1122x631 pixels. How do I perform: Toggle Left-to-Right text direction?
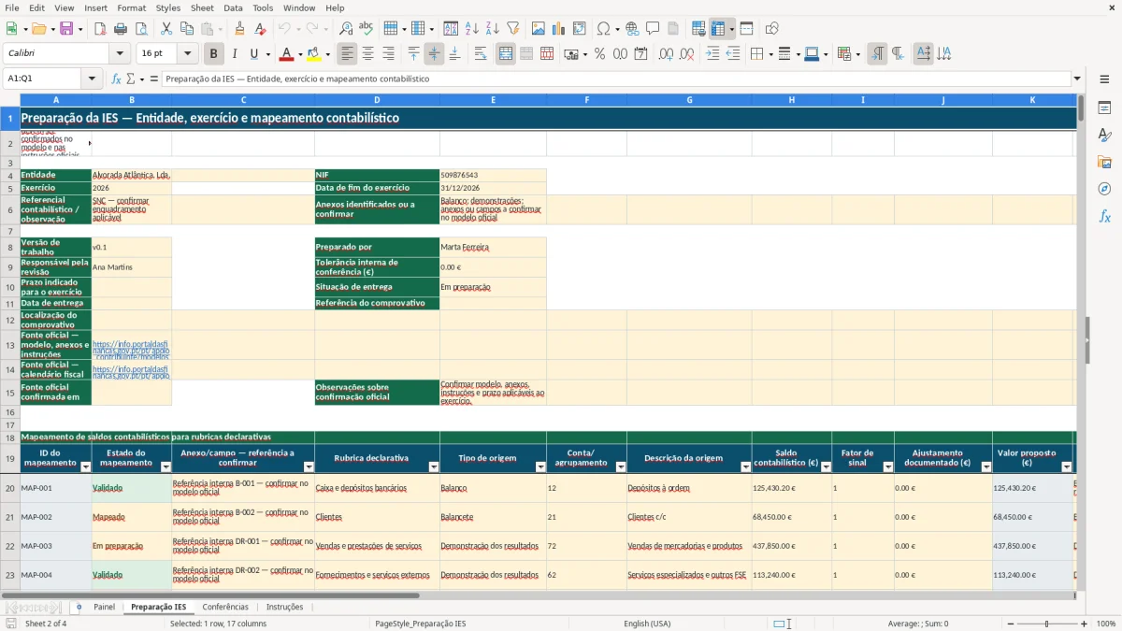(877, 54)
